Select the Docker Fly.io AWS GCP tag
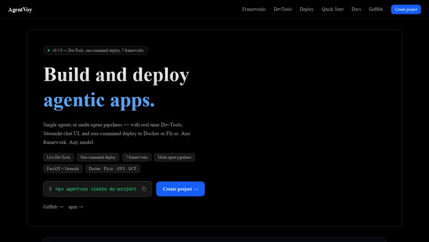Viewport: 429px width, 242px height. click(x=112, y=169)
